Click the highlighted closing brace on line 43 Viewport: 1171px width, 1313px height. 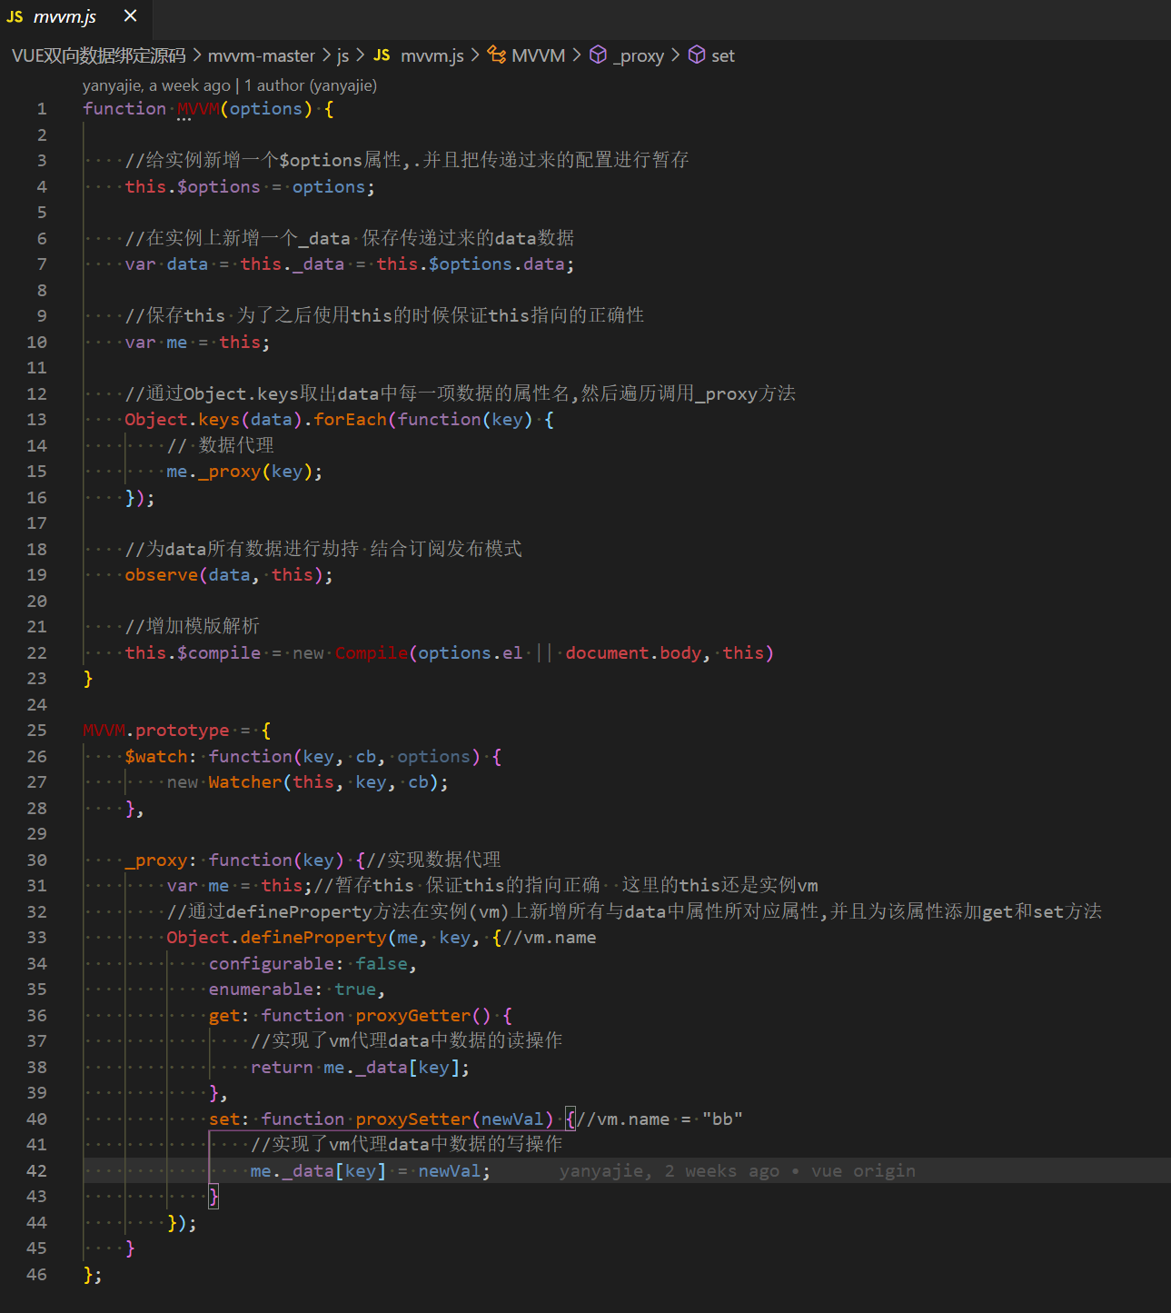click(x=213, y=1196)
